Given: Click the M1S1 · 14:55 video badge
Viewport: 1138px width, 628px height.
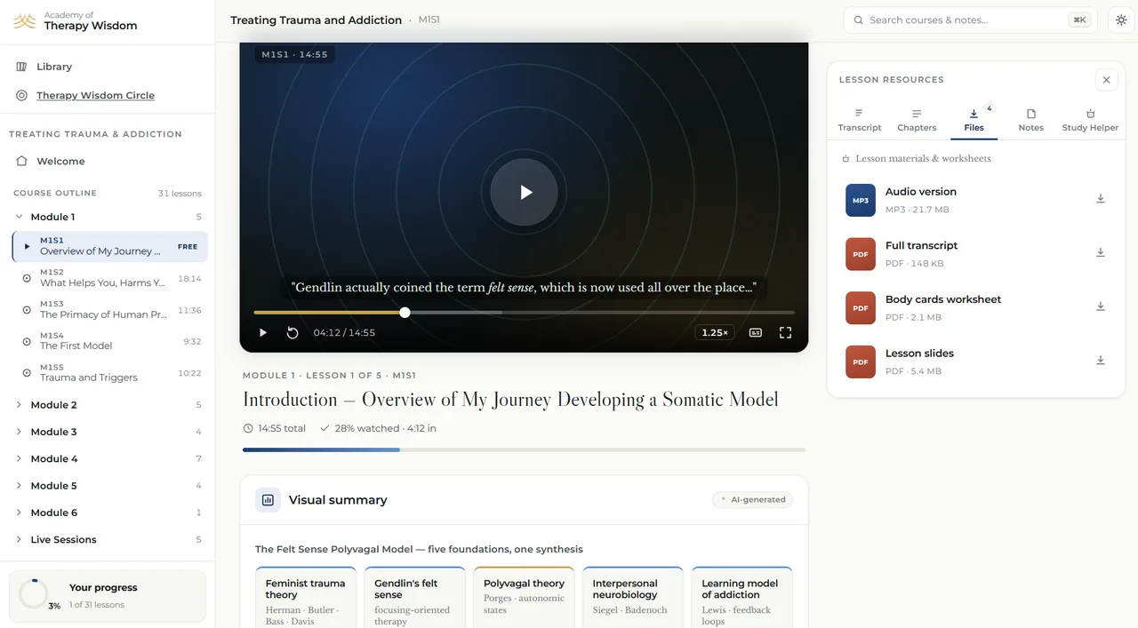Looking at the screenshot, I should pyautogui.click(x=294, y=54).
